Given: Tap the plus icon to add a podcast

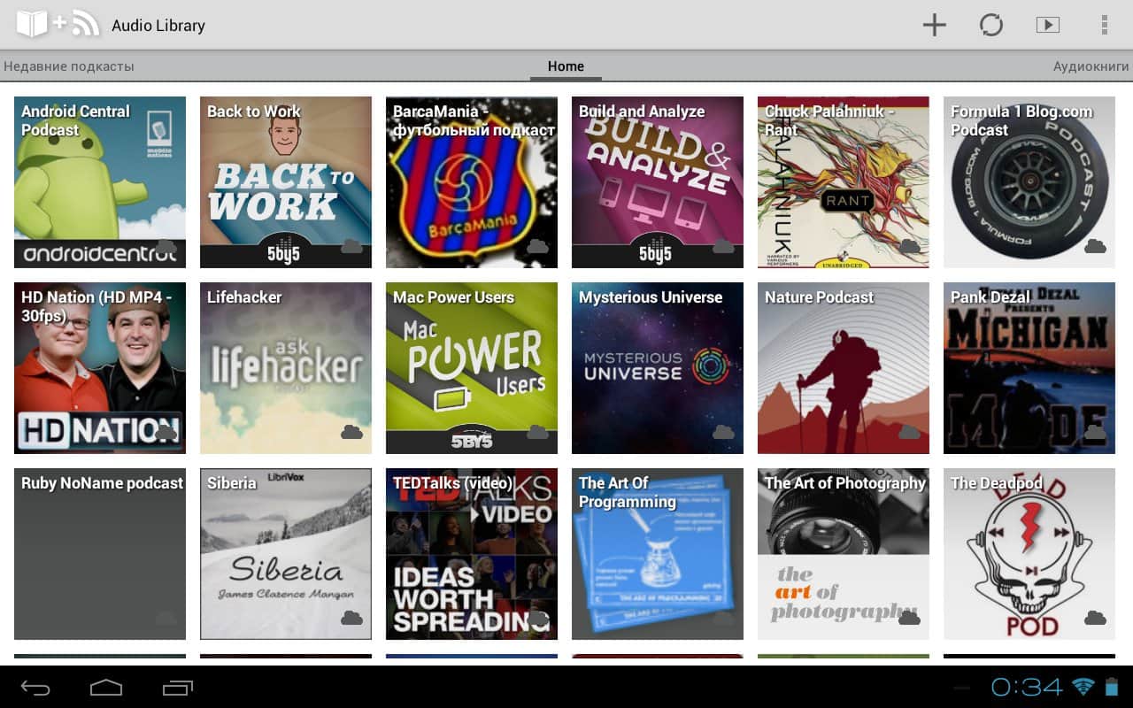Looking at the screenshot, I should pos(934,25).
